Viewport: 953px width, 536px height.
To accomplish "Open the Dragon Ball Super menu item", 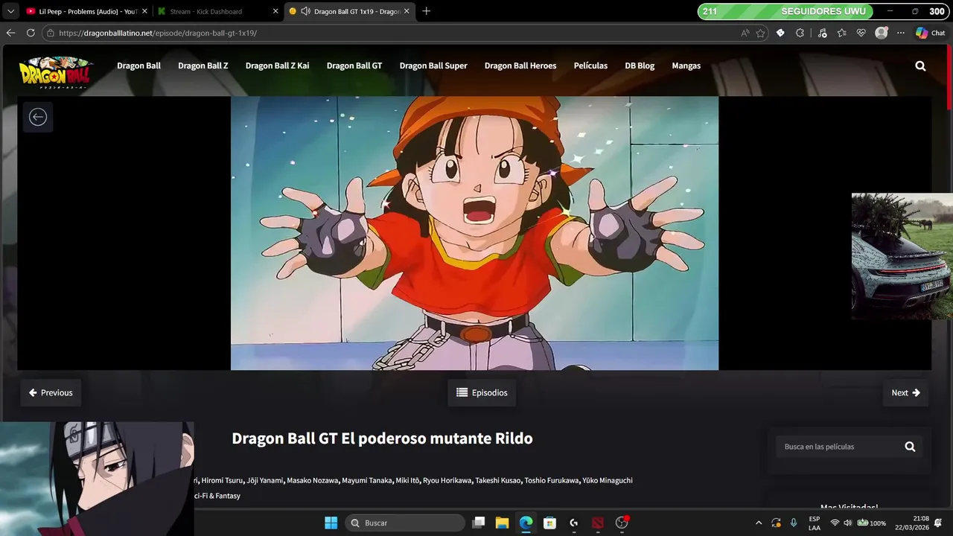I will click(433, 66).
